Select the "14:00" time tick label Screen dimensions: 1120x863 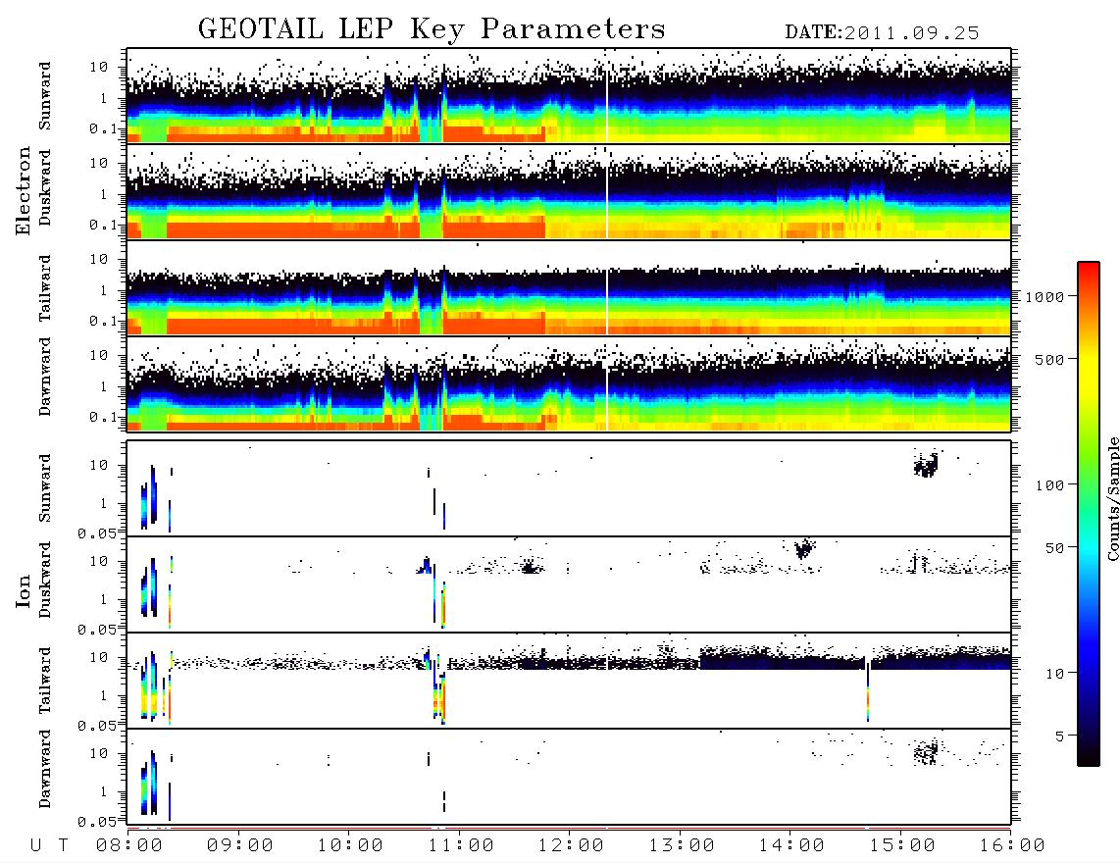(x=791, y=846)
